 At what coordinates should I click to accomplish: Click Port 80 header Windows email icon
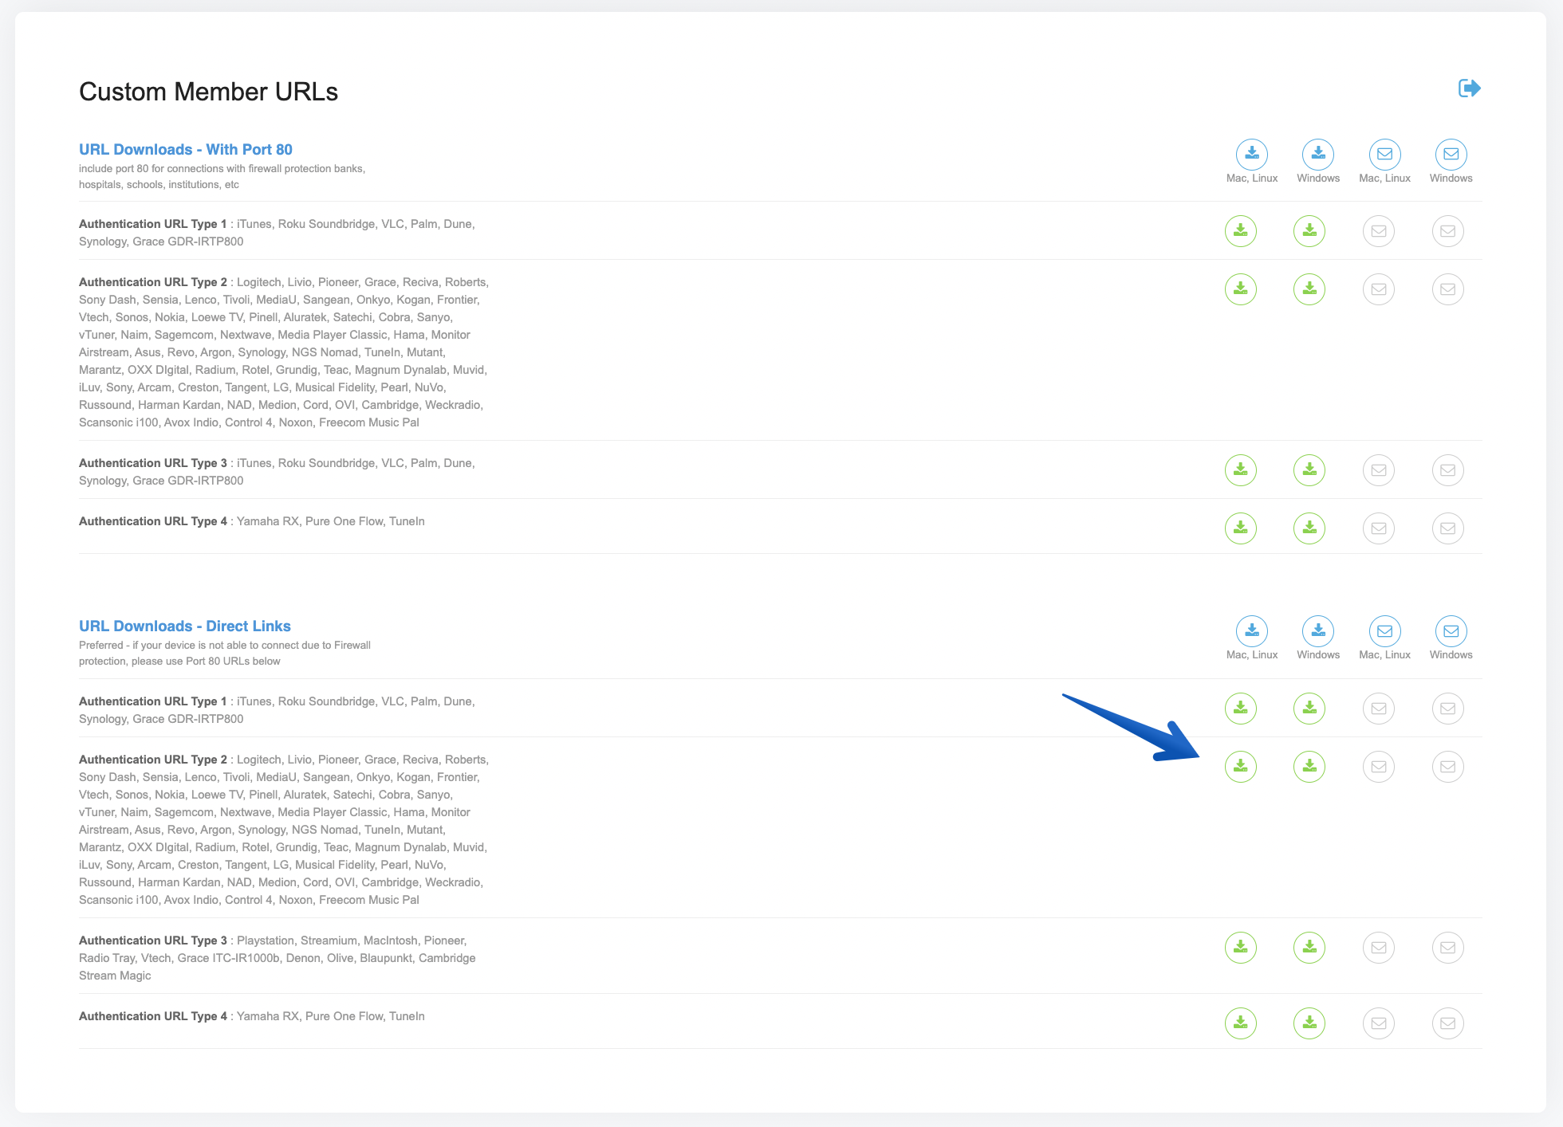point(1451,154)
